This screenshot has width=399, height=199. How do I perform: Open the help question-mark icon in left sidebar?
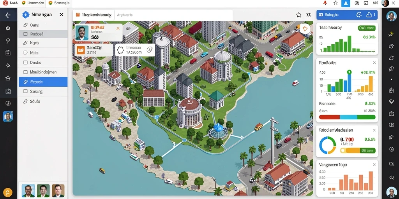(8, 41)
